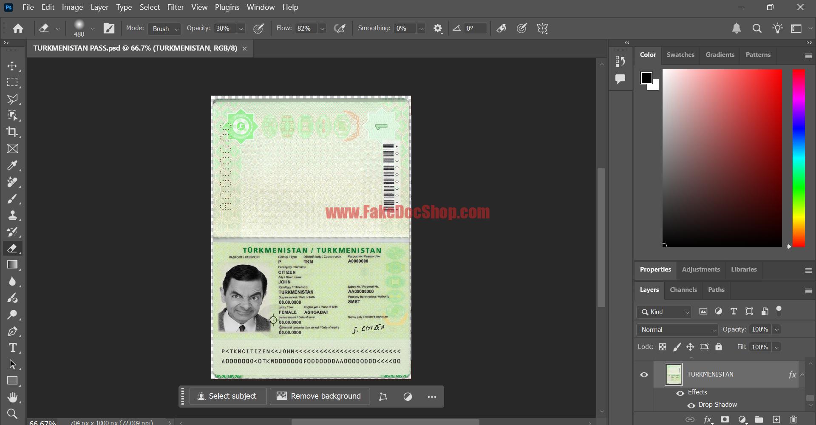Select the Horizontal Type tool
The height and width of the screenshot is (425, 816).
coord(12,348)
